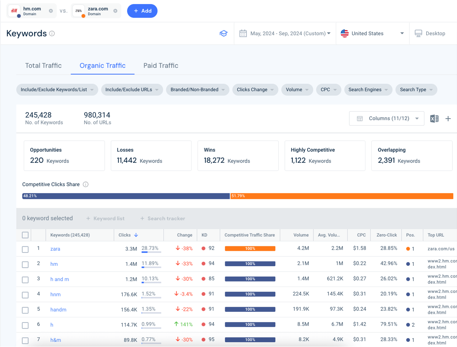Export the keywords table to Excel

(435, 118)
